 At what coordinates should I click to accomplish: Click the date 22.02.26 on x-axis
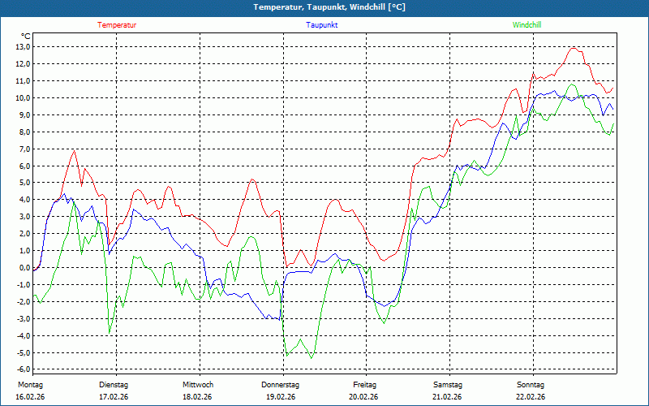[531, 397]
